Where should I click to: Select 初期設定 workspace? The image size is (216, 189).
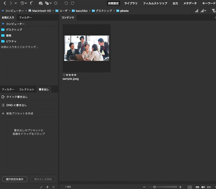[113, 3]
